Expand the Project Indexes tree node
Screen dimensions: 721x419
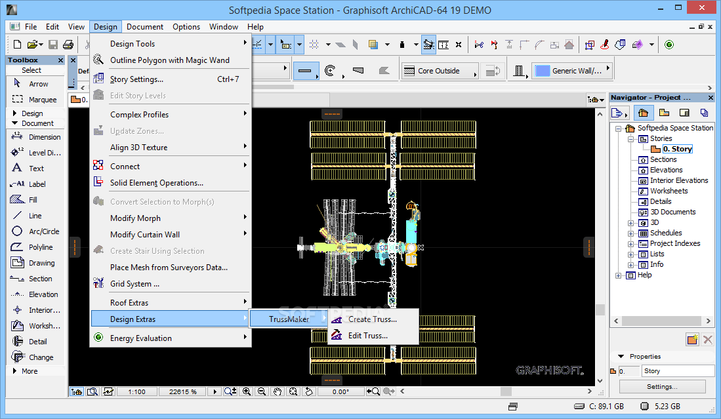pos(631,244)
